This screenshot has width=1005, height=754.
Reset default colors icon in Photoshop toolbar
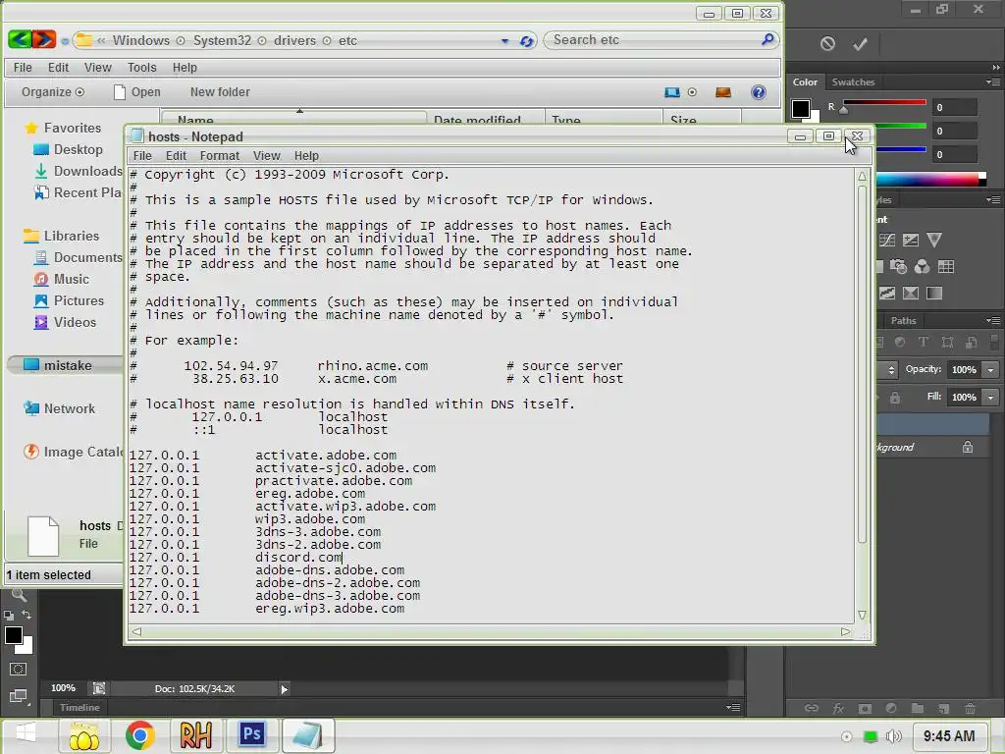click(8, 616)
